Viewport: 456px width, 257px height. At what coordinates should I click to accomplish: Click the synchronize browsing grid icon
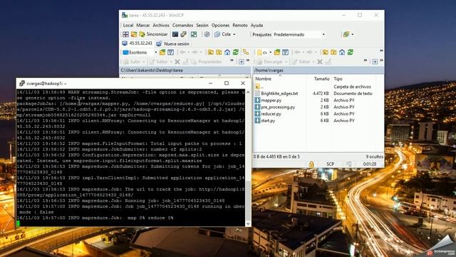pos(194,34)
